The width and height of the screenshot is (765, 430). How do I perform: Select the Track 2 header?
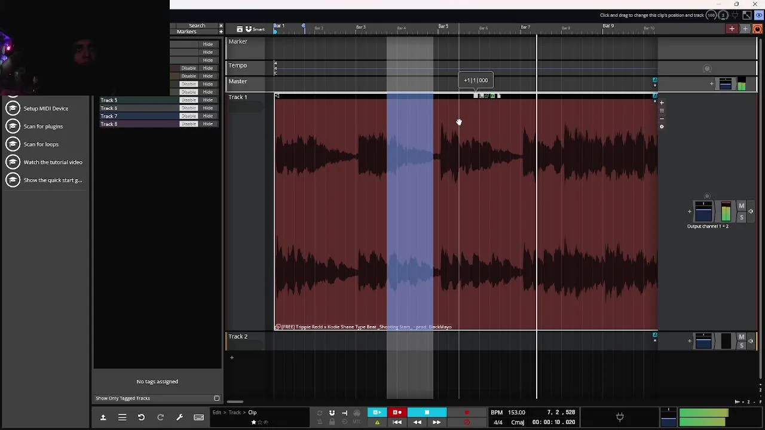238,336
